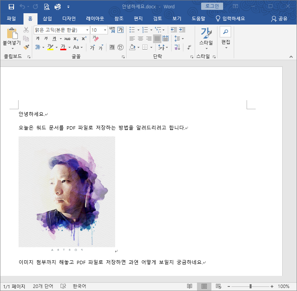This screenshot has width=297, height=291.
Task: Toggle underline formatting
Action: [55, 39]
